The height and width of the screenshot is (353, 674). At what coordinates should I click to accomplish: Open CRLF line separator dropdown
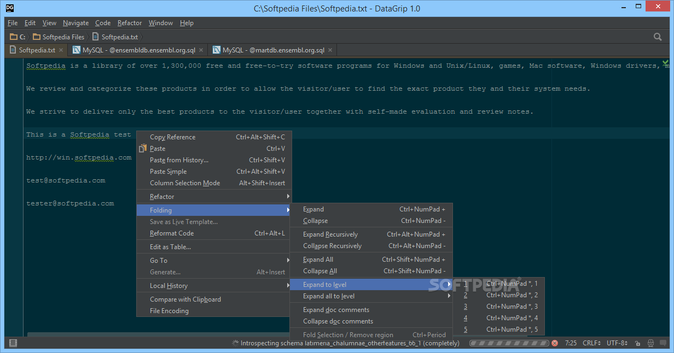click(x=591, y=343)
